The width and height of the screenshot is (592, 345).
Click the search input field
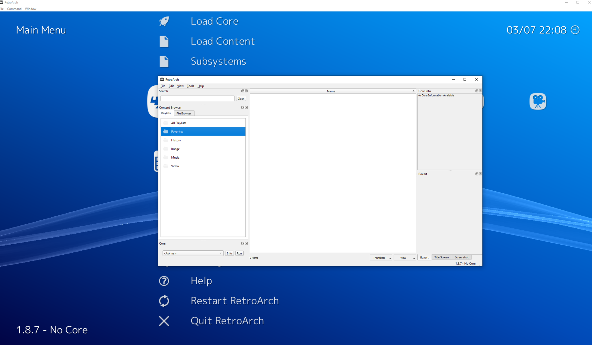click(x=197, y=99)
